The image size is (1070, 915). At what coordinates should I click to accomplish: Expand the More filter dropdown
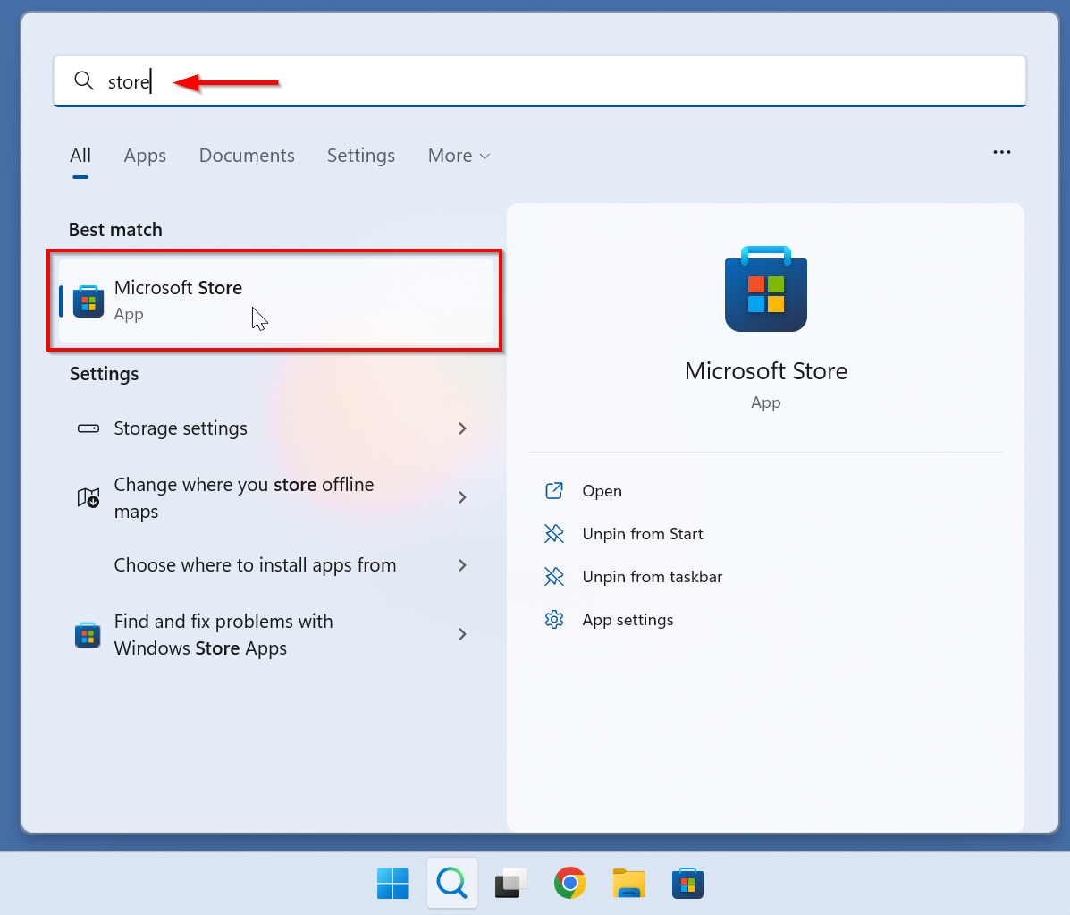point(459,156)
